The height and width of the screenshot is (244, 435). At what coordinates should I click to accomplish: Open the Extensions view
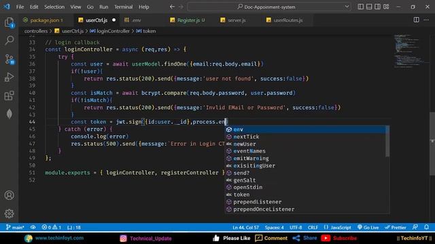tap(9, 96)
